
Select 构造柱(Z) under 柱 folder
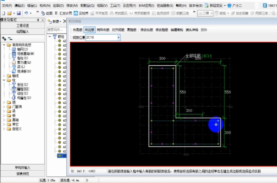[22, 98]
